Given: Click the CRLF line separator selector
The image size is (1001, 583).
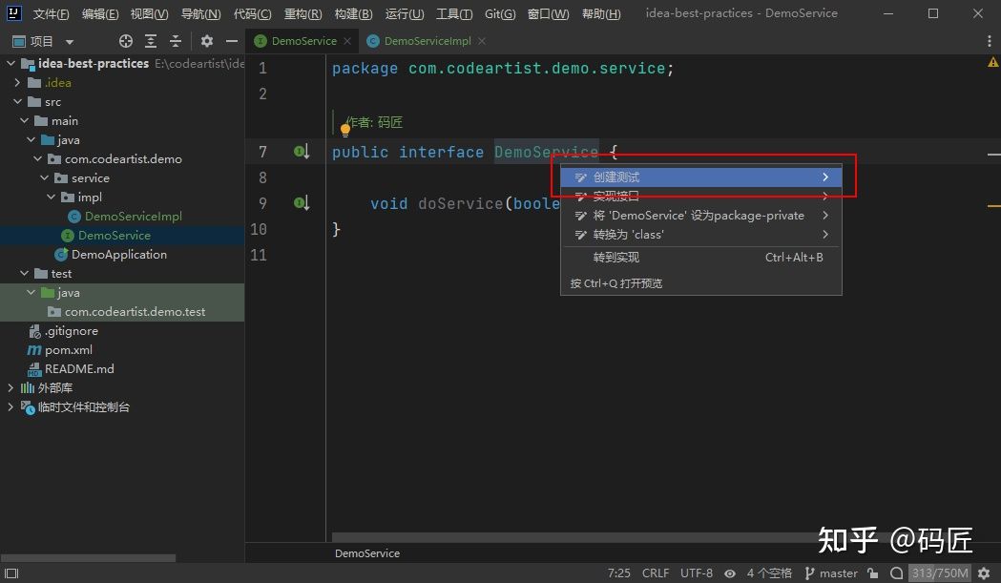Looking at the screenshot, I should (x=656, y=573).
